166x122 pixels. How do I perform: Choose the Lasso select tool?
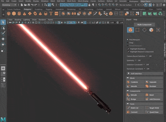point(3,28)
